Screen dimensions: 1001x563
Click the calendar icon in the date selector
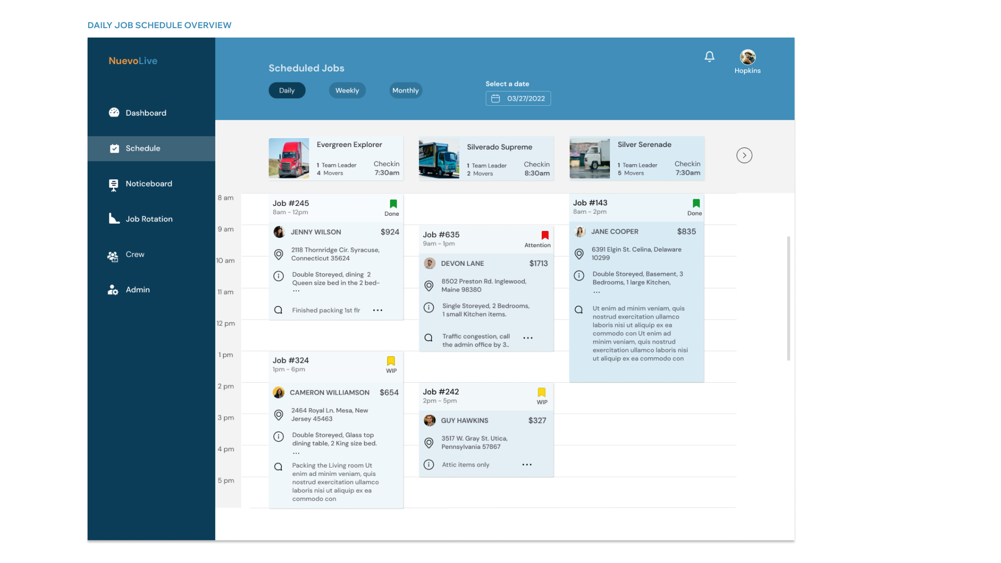pyautogui.click(x=495, y=98)
